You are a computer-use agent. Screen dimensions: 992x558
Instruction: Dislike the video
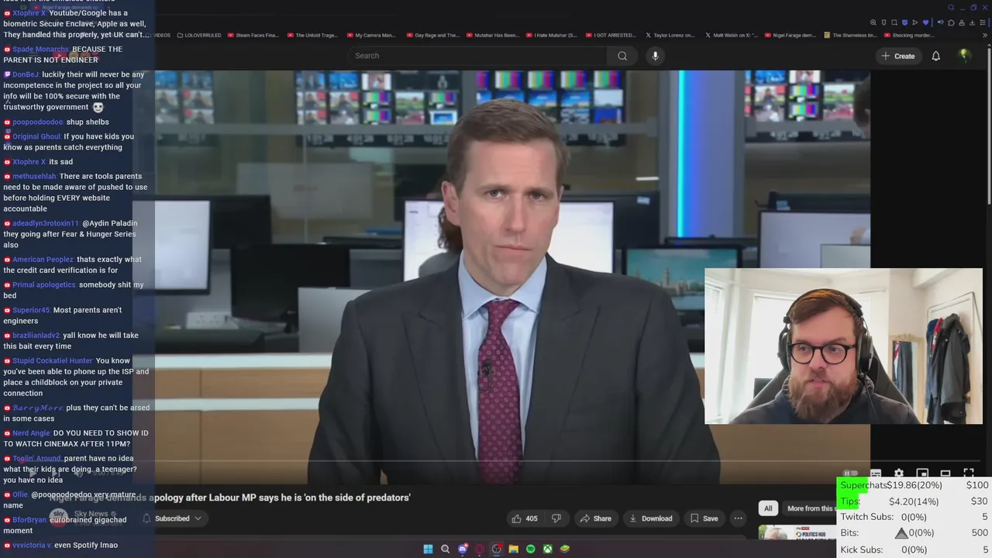click(556, 518)
